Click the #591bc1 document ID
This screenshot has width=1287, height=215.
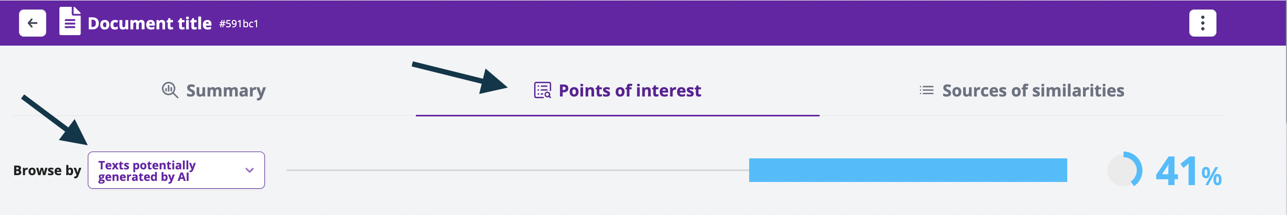point(239,24)
